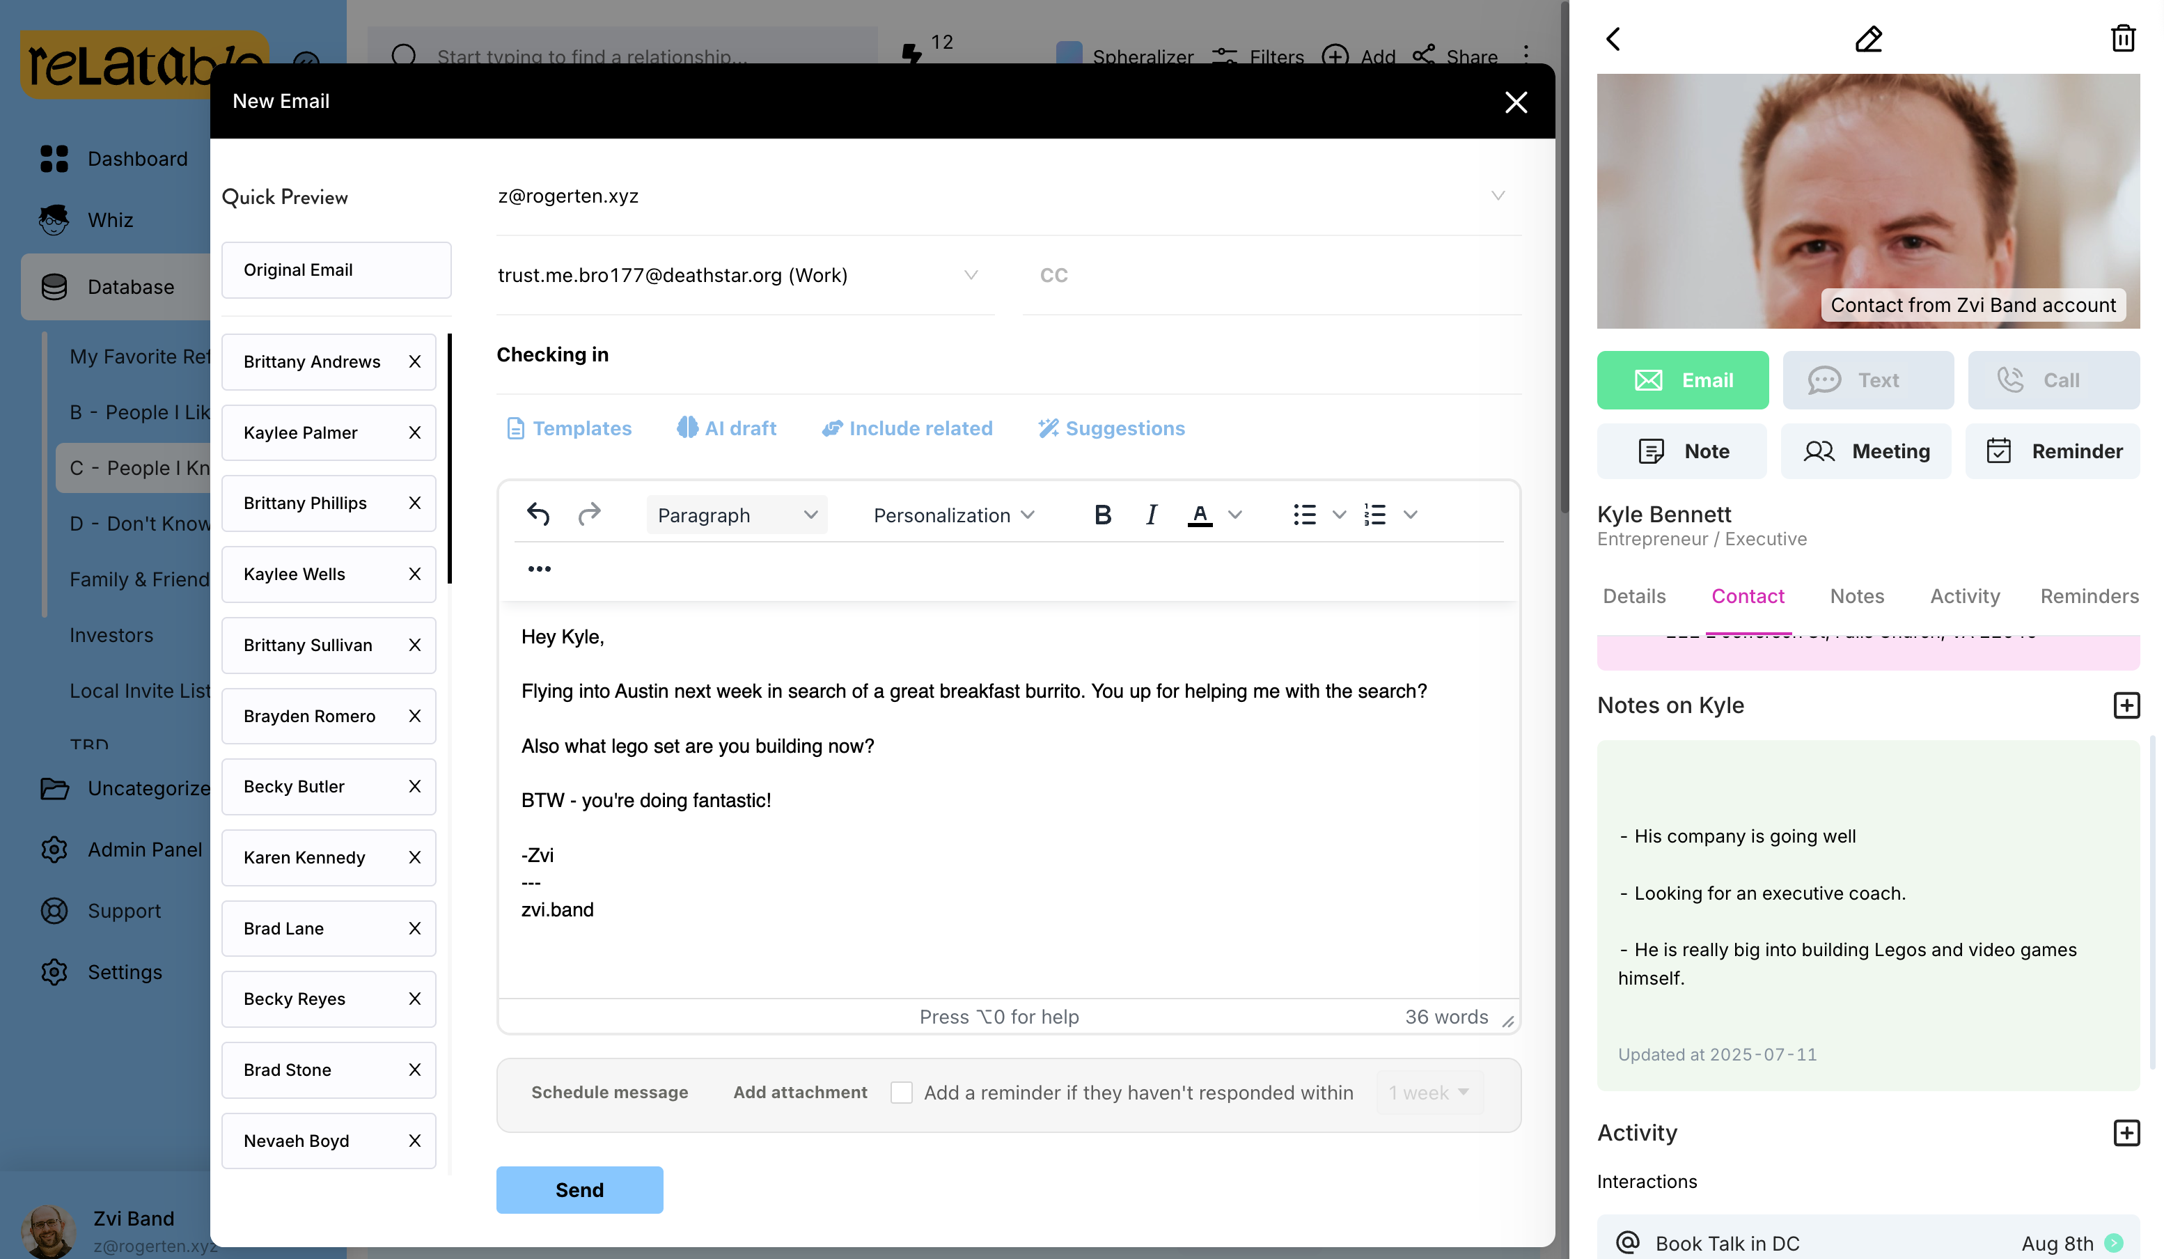Image resolution: width=2164 pixels, height=1259 pixels.
Task: Redo edit in email editor
Action: [x=590, y=513]
